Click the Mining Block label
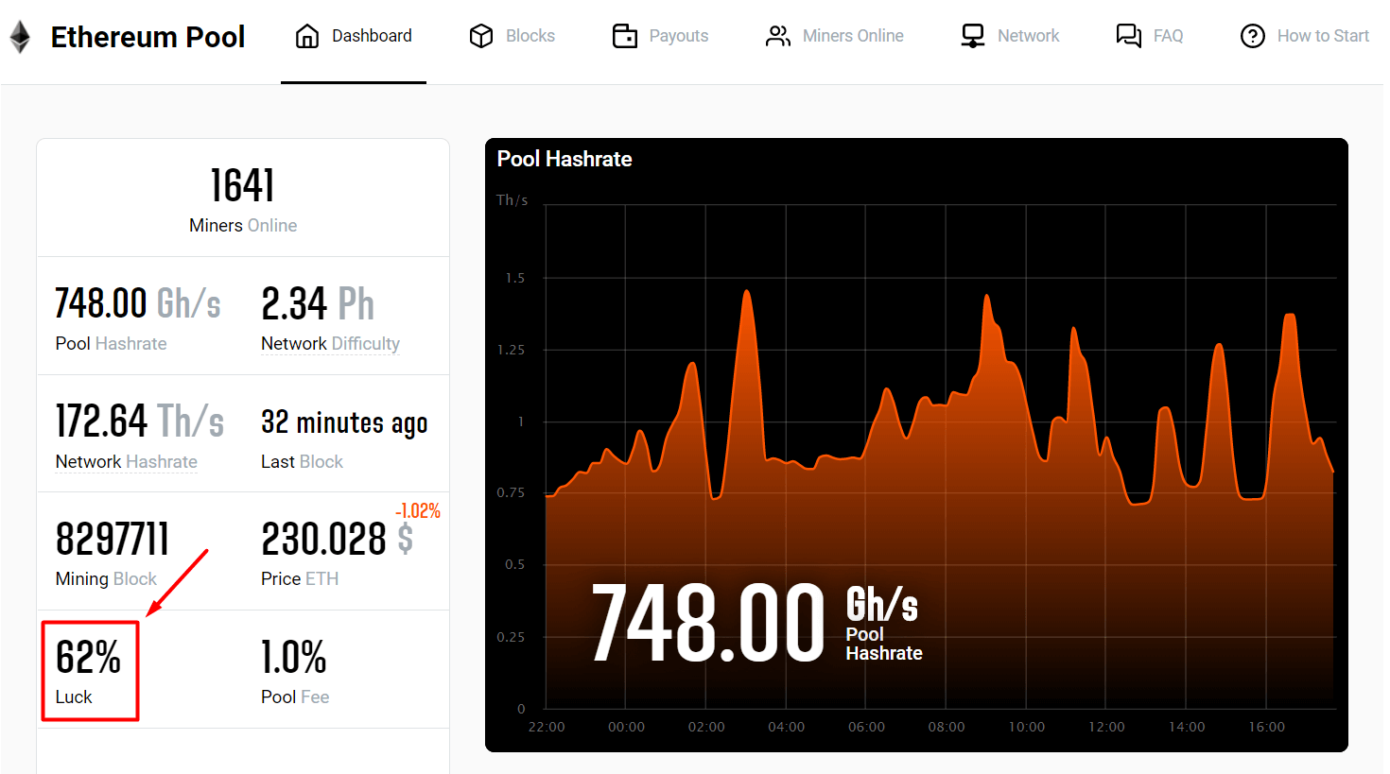The width and height of the screenshot is (1390, 774). [106, 578]
